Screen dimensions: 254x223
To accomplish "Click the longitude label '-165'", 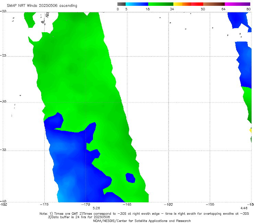I will point(127,204).
